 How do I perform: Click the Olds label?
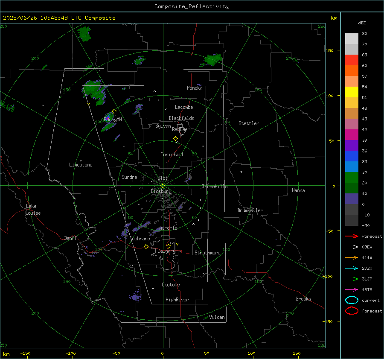coord(163,178)
